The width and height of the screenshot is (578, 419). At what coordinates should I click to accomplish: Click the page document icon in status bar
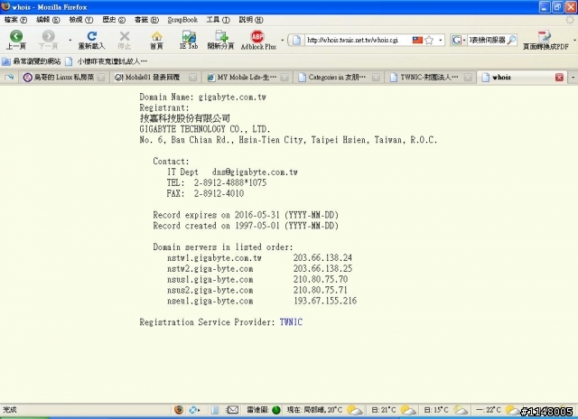click(x=215, y=410)
